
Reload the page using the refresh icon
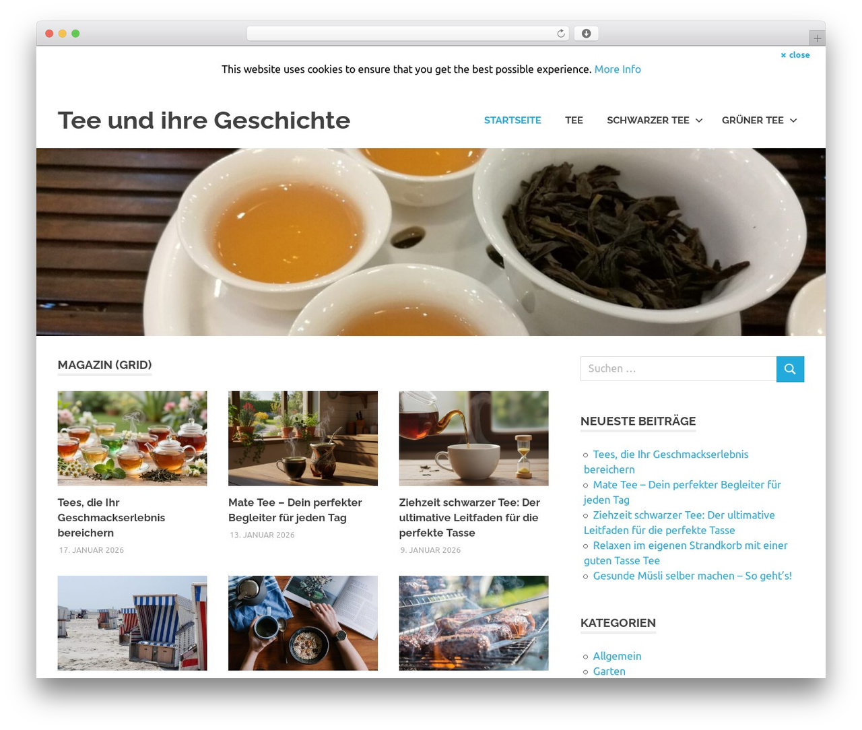point(560,34)
